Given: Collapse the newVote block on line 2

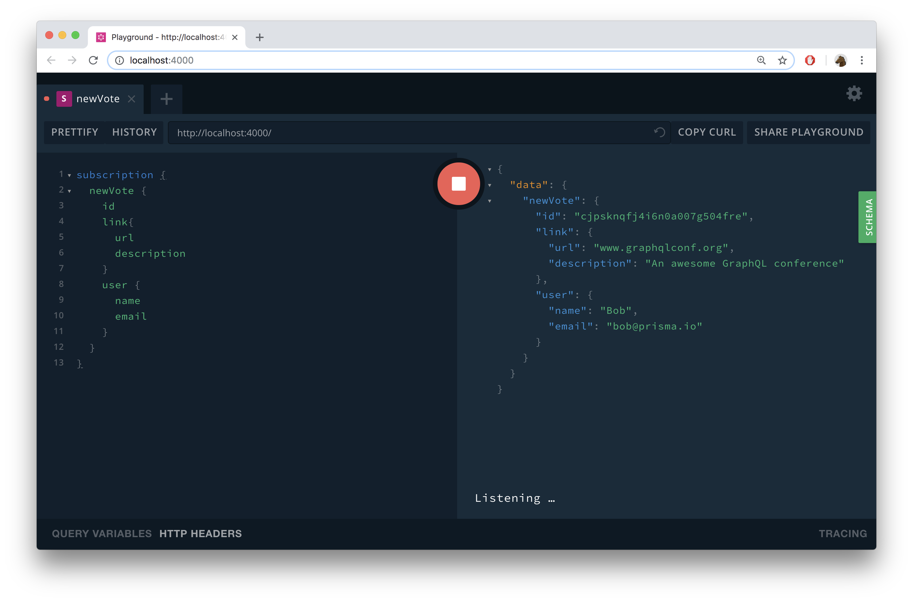Looking at the screenshot, I should pyautogui.click(x=70, y=191).
